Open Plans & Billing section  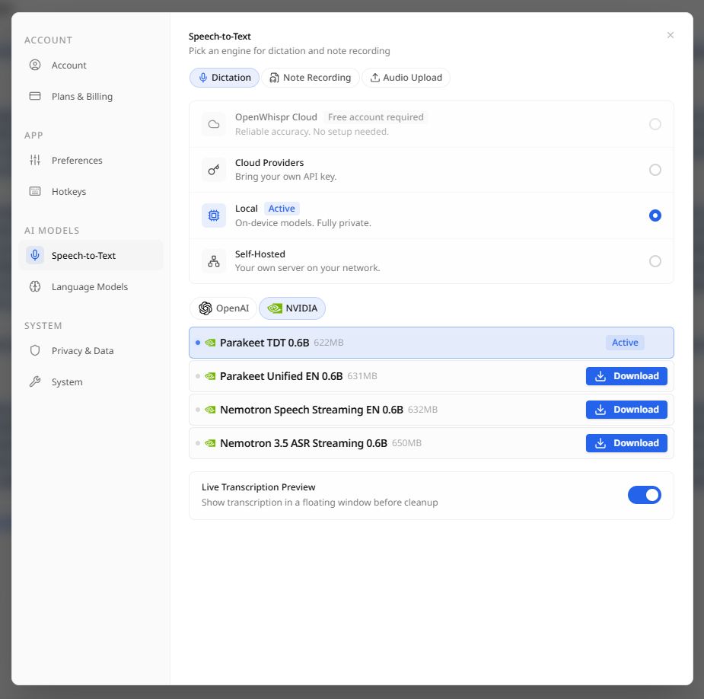point(91,97)
